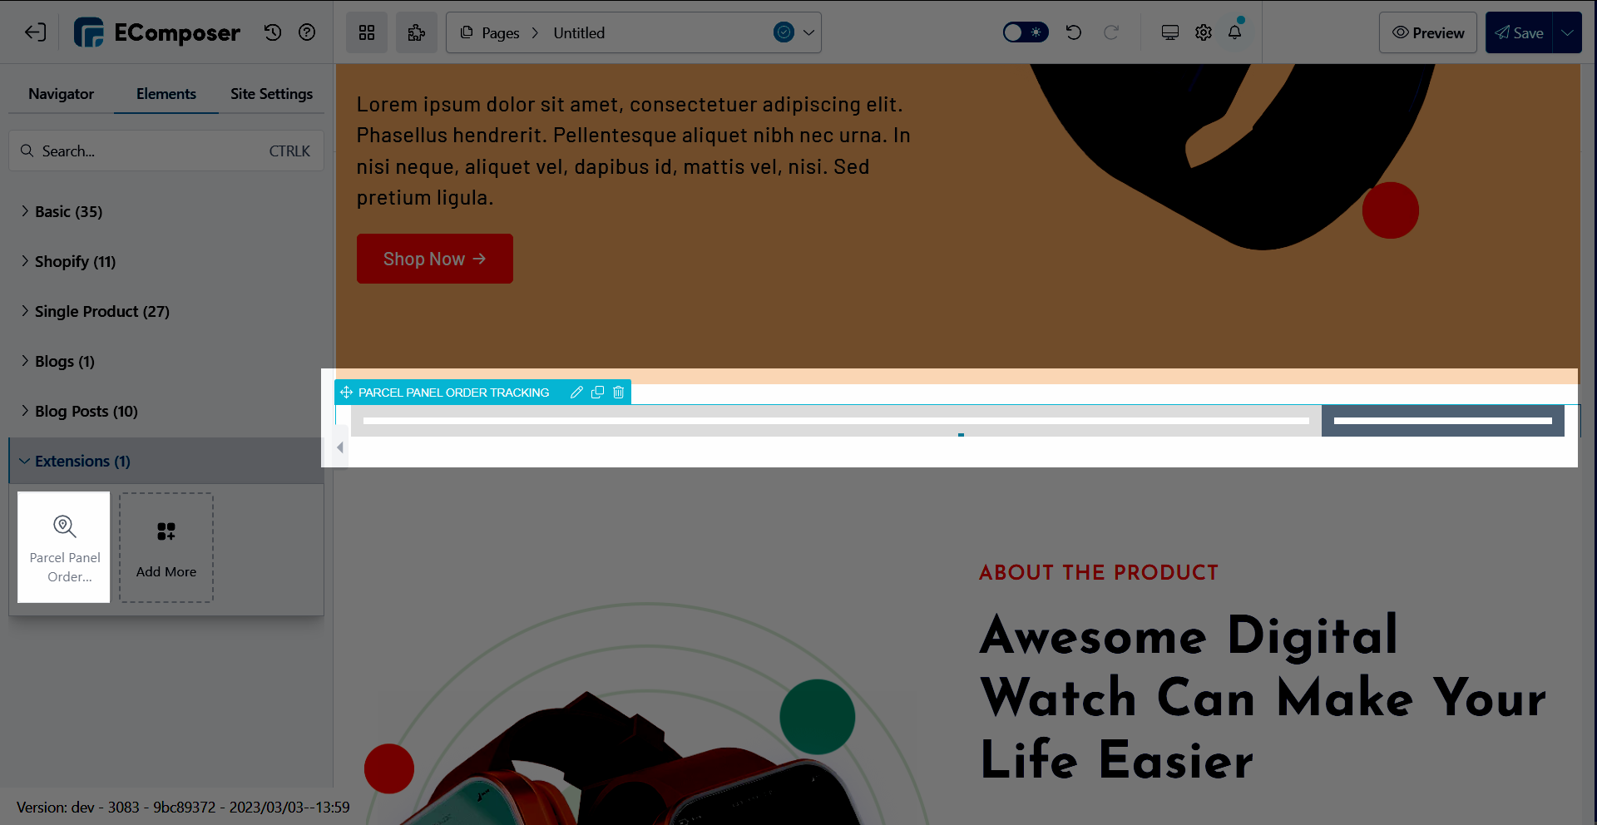Viewport: 1597px width, 825px height.
Task: Open the help question mark icon
Action: (x=307, y=32)
